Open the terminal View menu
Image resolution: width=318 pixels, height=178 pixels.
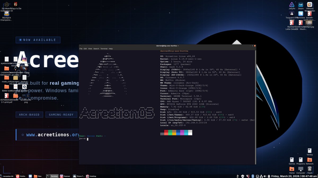(x=90, y=49)
